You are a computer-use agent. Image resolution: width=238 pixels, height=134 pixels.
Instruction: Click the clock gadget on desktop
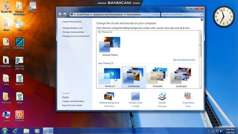[x=223, y=16]
